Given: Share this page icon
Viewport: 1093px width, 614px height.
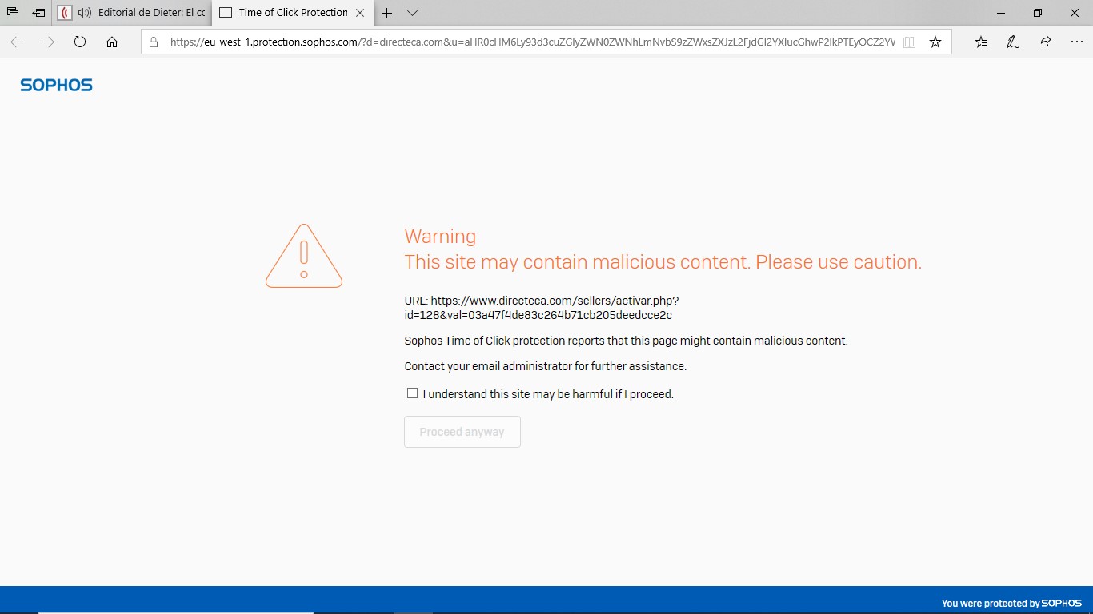Looking at the screenshot, I should [x=1044, y=42].
